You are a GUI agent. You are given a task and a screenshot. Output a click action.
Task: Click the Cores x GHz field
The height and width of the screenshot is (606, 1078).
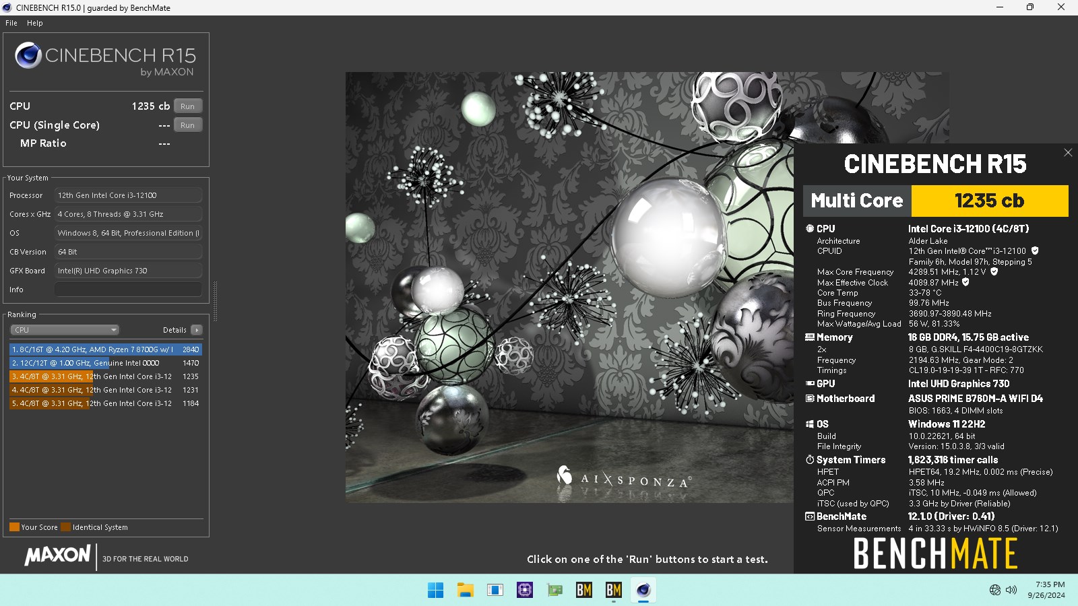[x=128, y=214]
